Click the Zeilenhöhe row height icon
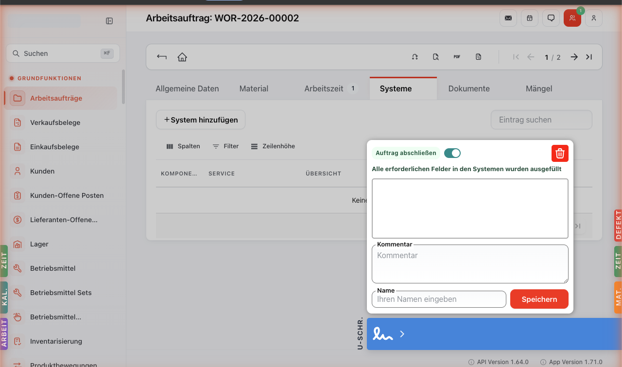The height and width of the screenshot is (367, 622). pyautogui.click(x=254, y=146)
